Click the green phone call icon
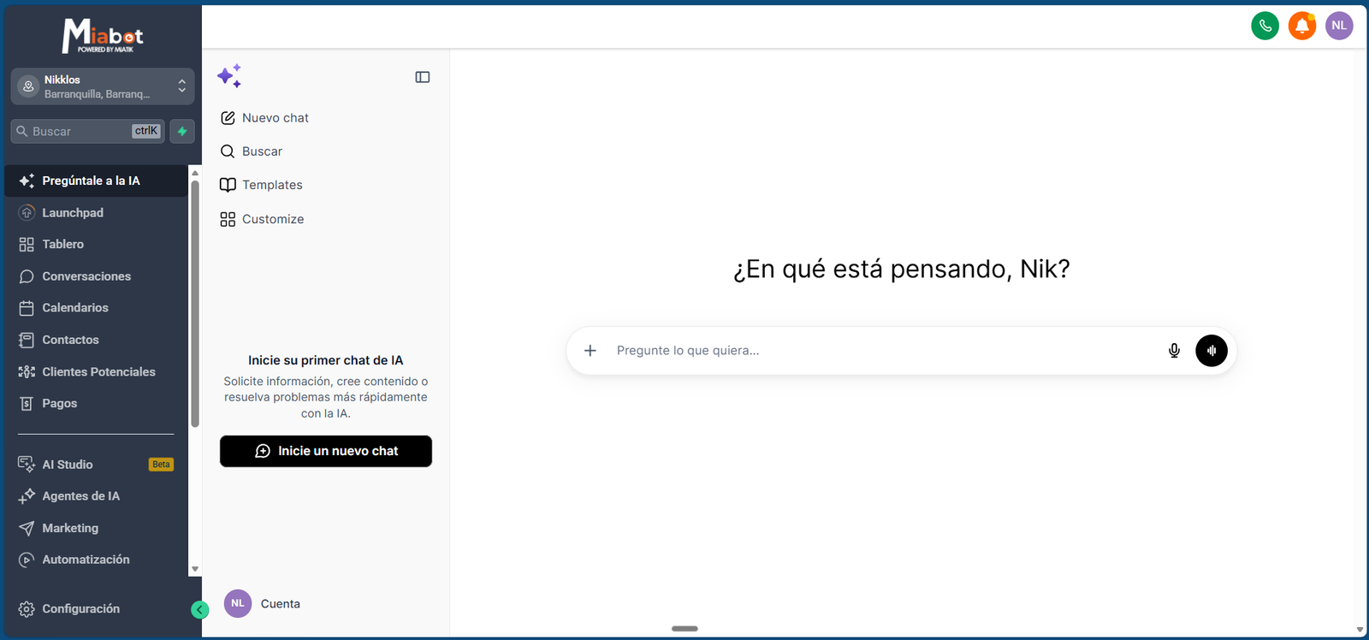 point(1265,26)
